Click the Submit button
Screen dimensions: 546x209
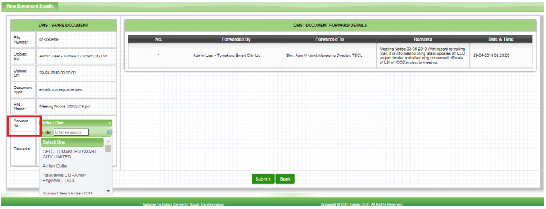263,179
